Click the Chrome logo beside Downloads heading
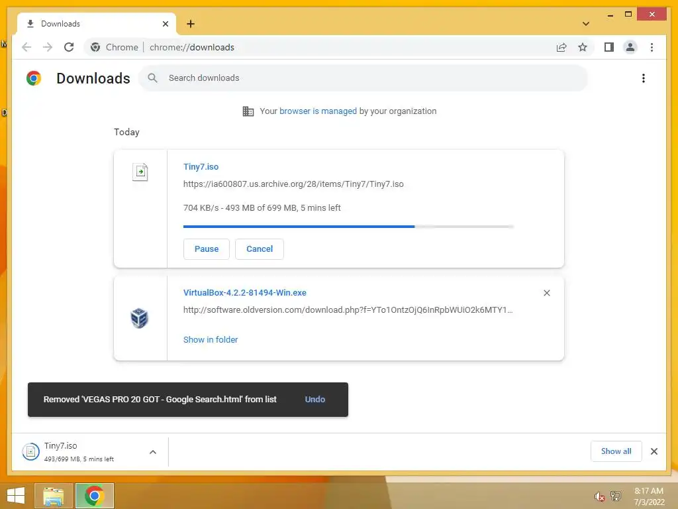Viewport: 678px width, 509px height. click(34, 78)
